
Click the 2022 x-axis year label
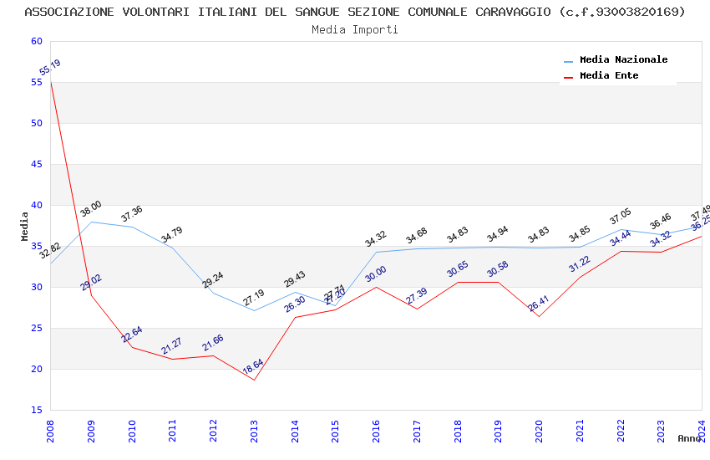pos(621,431)
